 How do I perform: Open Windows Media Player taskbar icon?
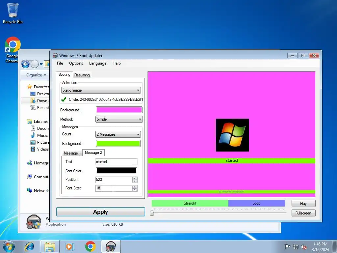[x=69, y=246]
